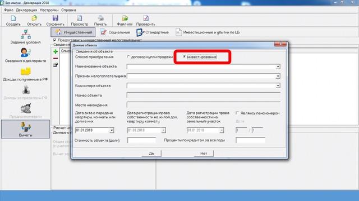This screenshot has width=359, height=201.
Task: Open Доходы за пределами РФ section
Action: [x=25, y=92]
